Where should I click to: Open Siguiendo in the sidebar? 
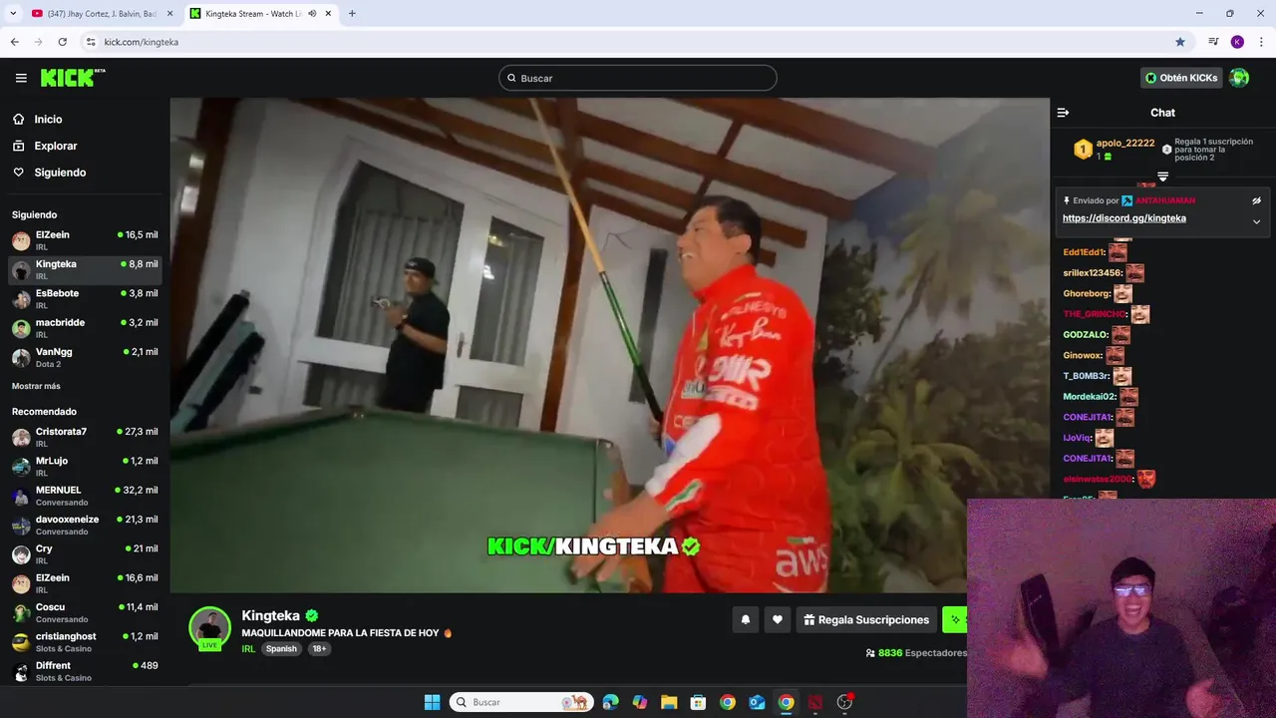(60, 173)
